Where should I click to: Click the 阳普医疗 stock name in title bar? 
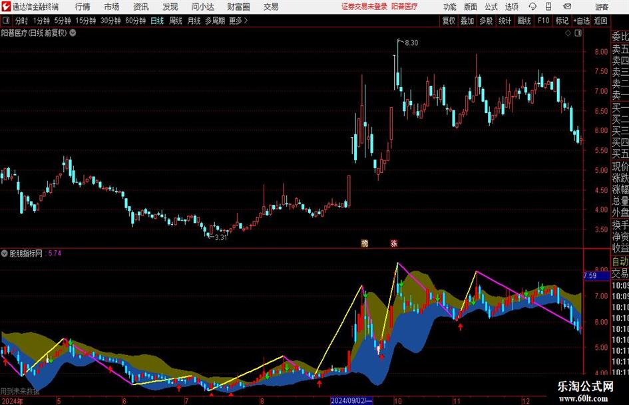[x=404, y=7]
